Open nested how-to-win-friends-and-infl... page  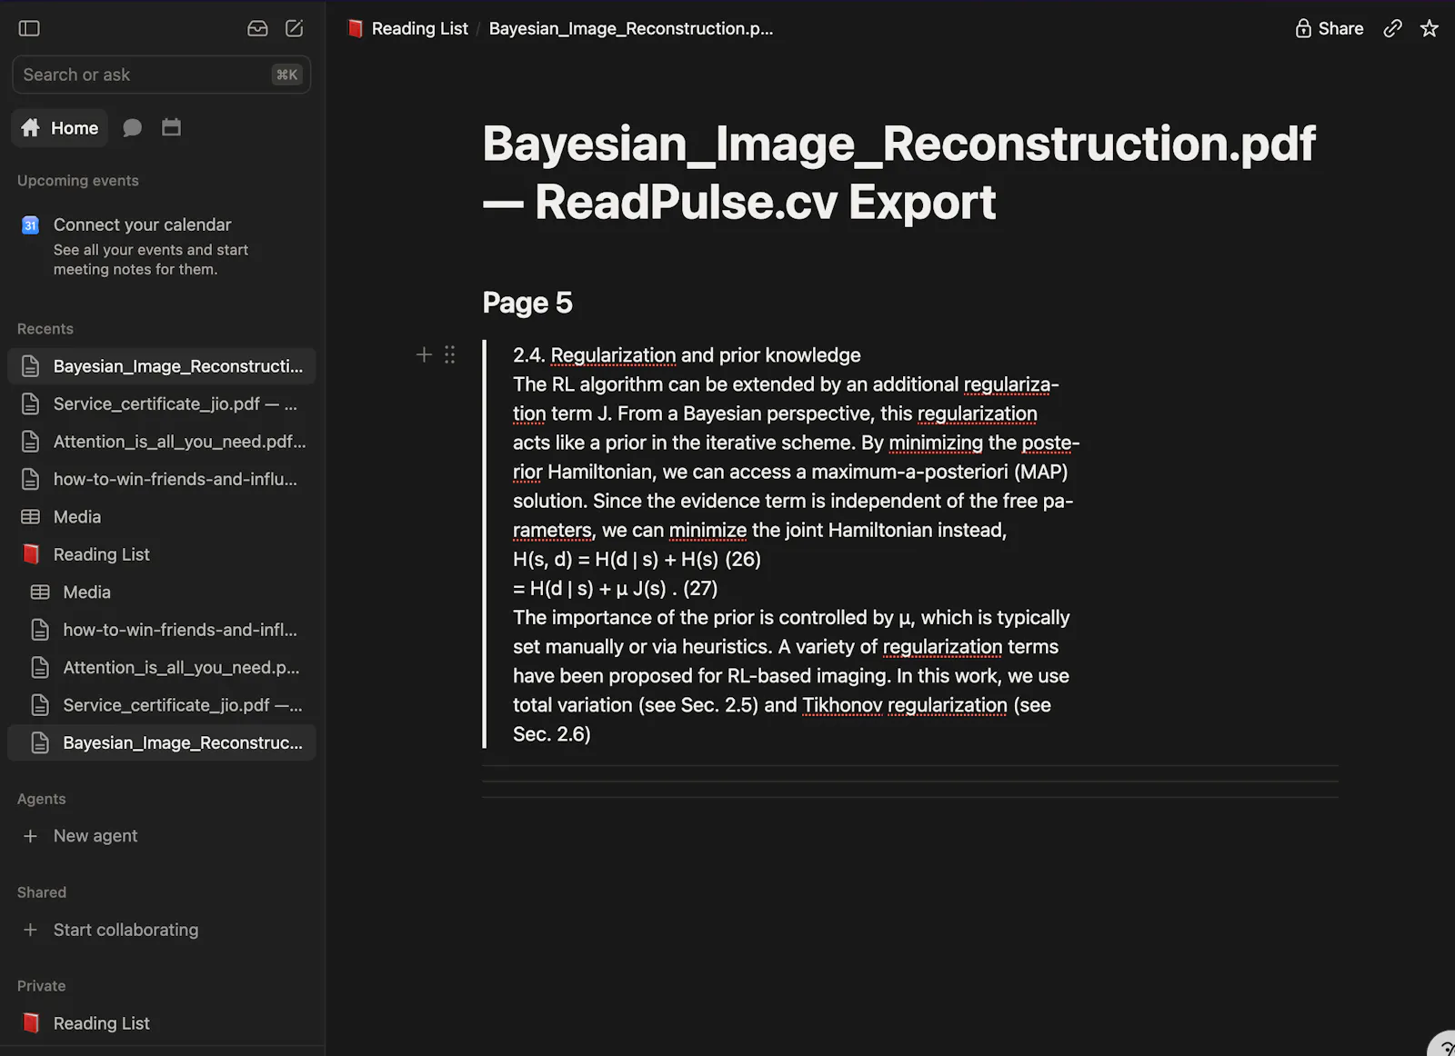[162, 630]
